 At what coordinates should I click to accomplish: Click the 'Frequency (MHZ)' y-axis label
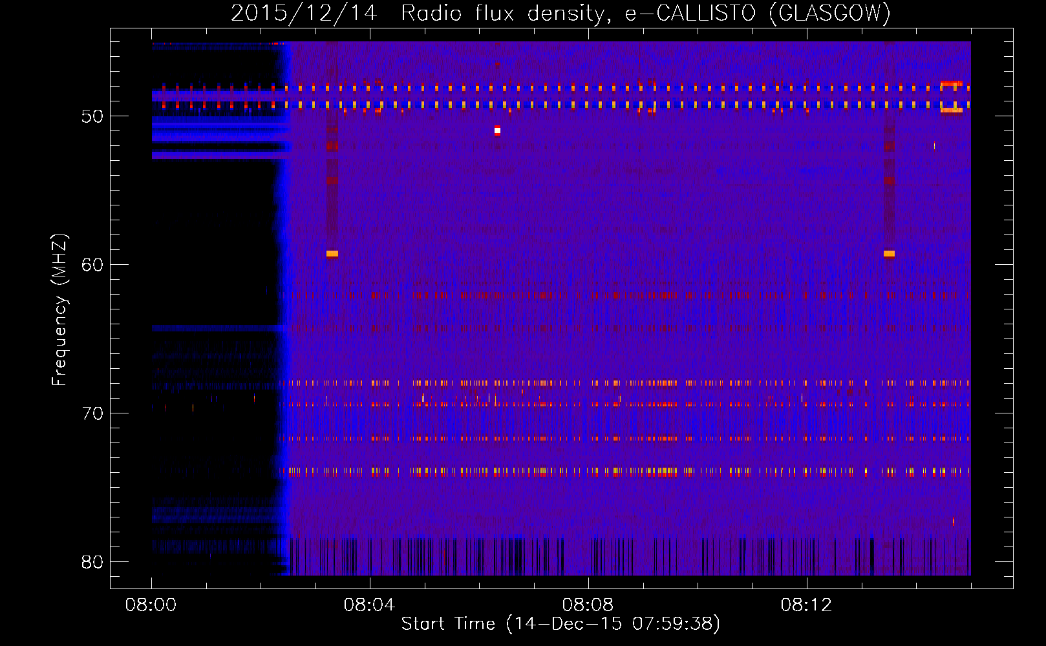click(59, 310)
